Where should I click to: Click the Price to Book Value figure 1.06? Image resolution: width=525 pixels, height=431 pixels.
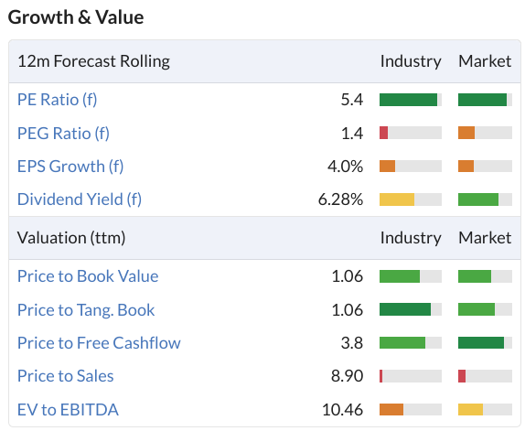(348, 276)
